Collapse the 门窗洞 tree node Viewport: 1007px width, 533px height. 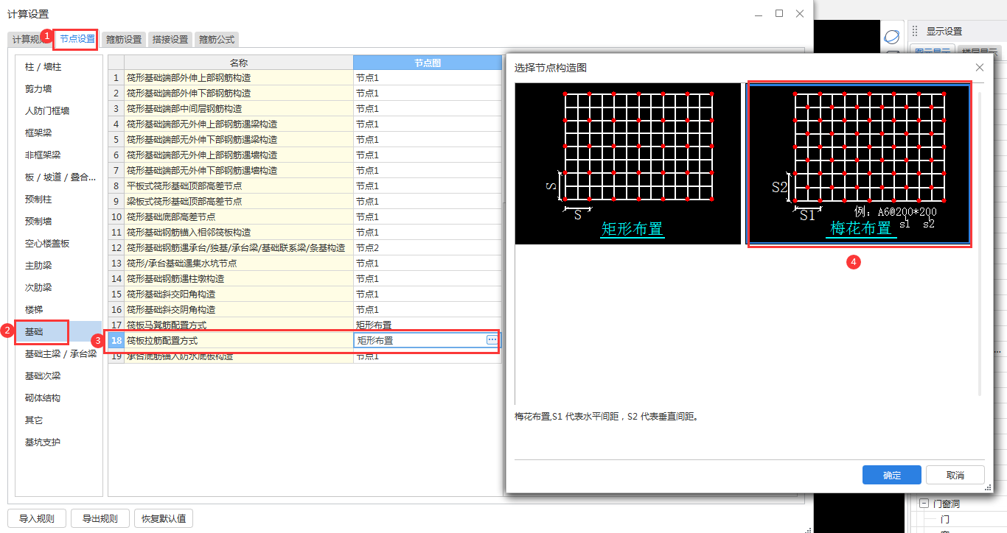coord(923,504)
